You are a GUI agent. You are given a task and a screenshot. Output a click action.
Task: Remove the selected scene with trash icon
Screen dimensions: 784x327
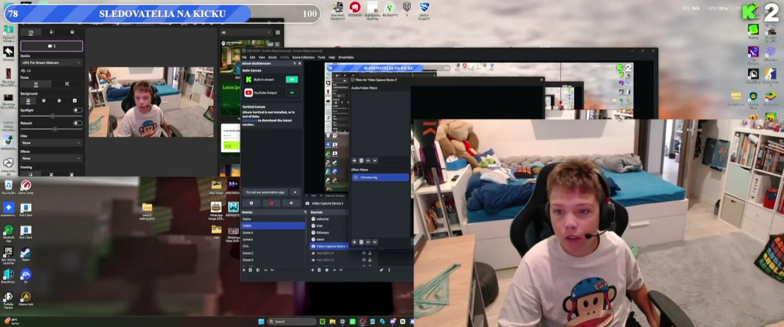coord(250,270)
